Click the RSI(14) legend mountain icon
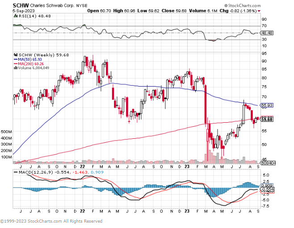The height and width of the screenshot is (228, 294). click(16, 16)
